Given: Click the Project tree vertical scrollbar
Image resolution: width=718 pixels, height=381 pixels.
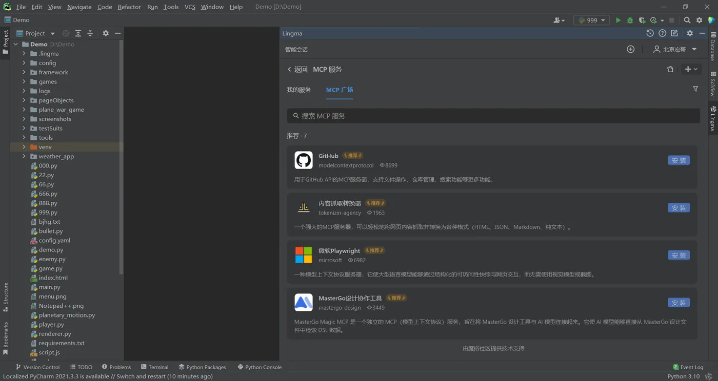Looking at the screenshot, I should [x=121, y=156].
